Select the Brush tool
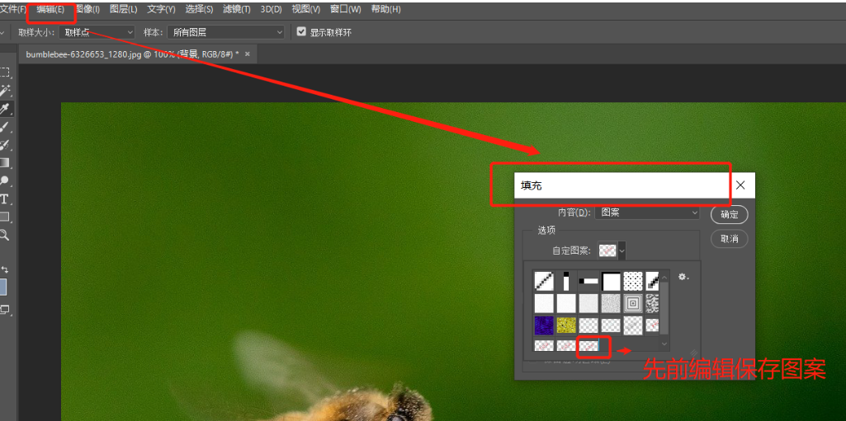Screen dimensions: 846x421 [4, 127]
